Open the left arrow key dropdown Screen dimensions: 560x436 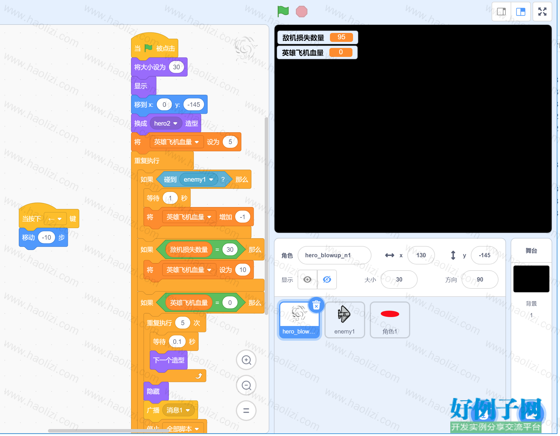click(x=55, y=219)
